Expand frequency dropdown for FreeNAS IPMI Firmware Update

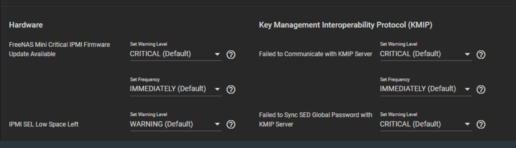pyautogui.click(x=176, y=89)
